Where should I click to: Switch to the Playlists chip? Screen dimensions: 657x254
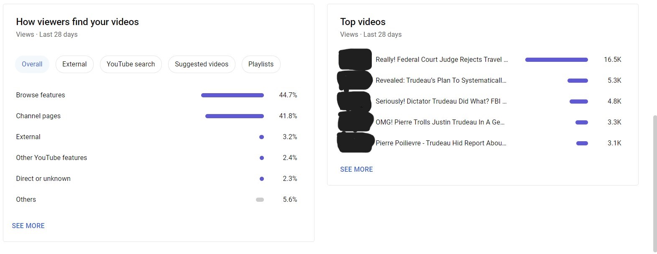pyautogui.click(x=261, y=64)
